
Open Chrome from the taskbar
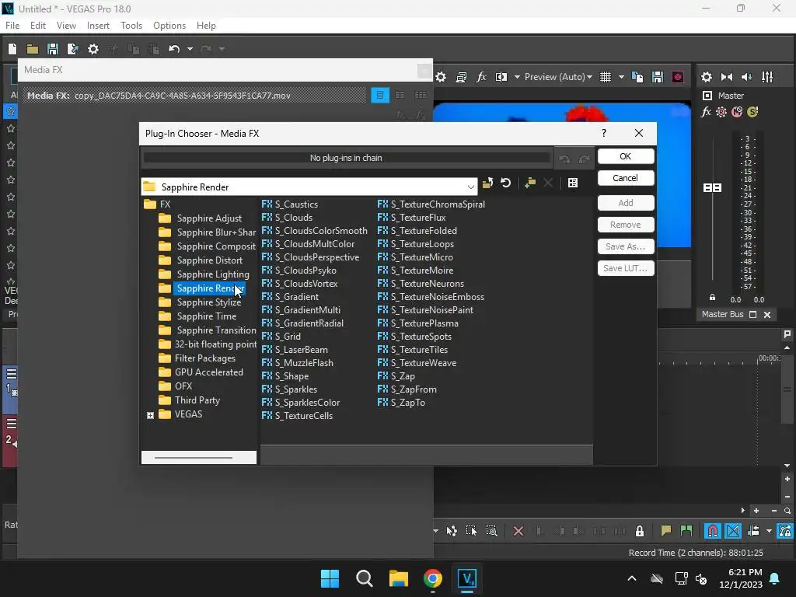pyautogui.click(x=433, y=578)
